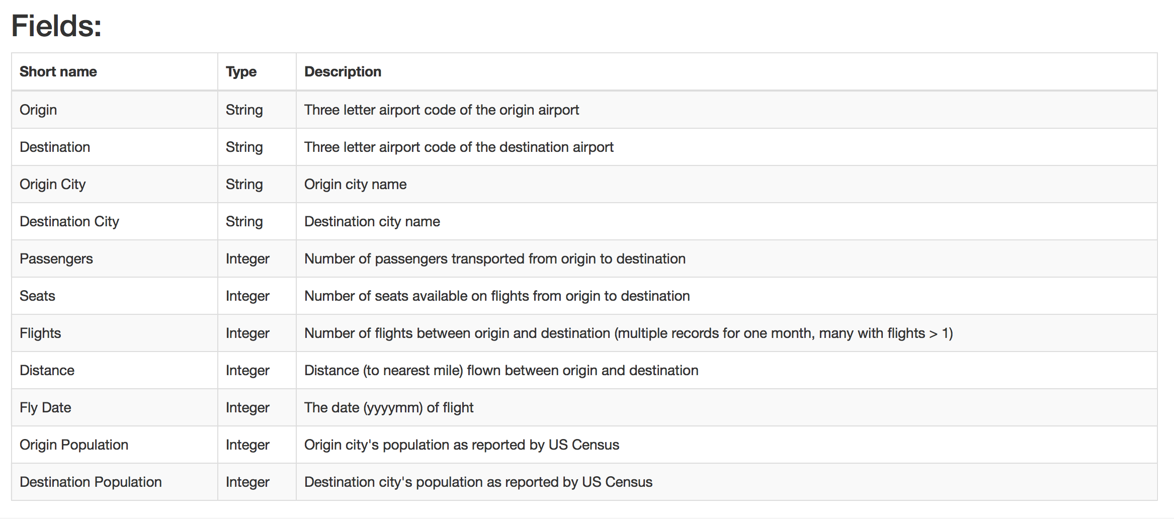Select the 'Destination Population' cell
Viewport: 1174px width, 519px height.
pos(91,482)
